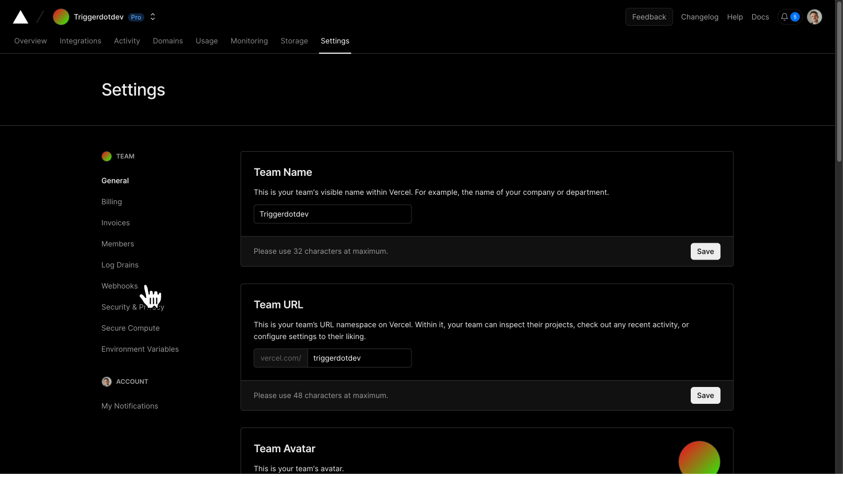Open the notifications bell
Viewport: 843px width, 477px height.
pyautogui.click(x=785, y=17)
